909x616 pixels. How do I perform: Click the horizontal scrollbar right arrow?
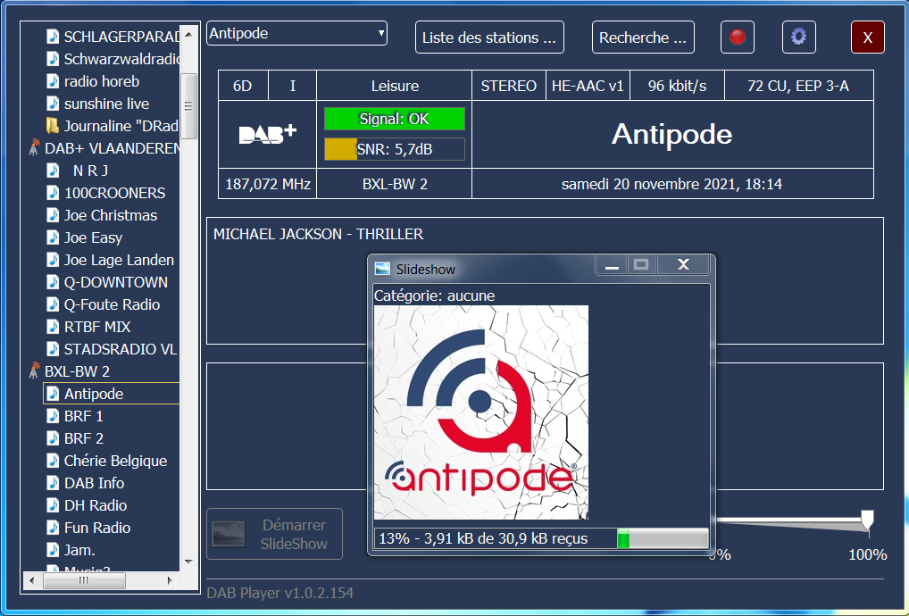click(x=170, y=580)
